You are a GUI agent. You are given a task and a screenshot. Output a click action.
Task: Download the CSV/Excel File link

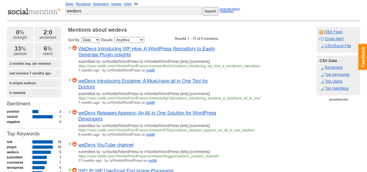coord(338,46)
